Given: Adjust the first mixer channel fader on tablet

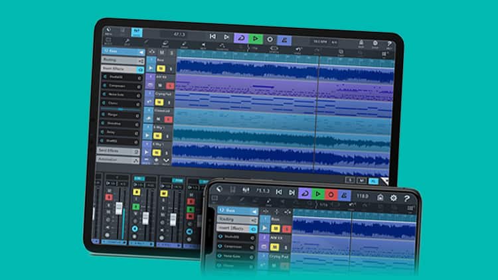Looking at the screenshot, I should coord(119,208).
